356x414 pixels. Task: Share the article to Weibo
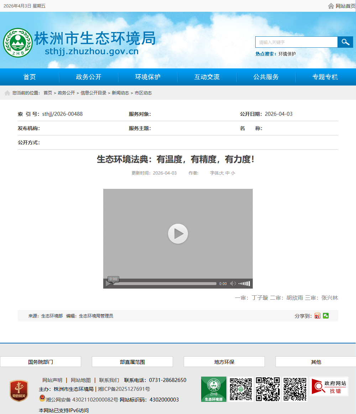tap(318, 316)
